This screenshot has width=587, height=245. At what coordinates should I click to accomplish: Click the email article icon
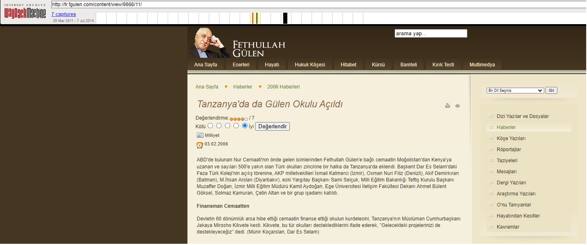tap(458, 106)
